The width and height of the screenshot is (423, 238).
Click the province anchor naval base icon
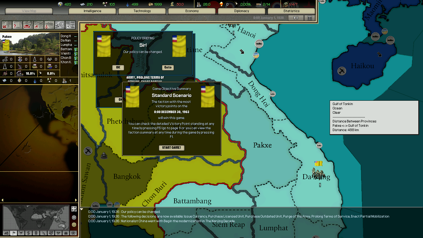pyautogui.click(x=19, y=59)
